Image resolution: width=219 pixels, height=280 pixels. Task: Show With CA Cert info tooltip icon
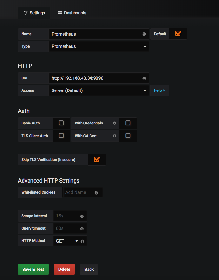114,136
